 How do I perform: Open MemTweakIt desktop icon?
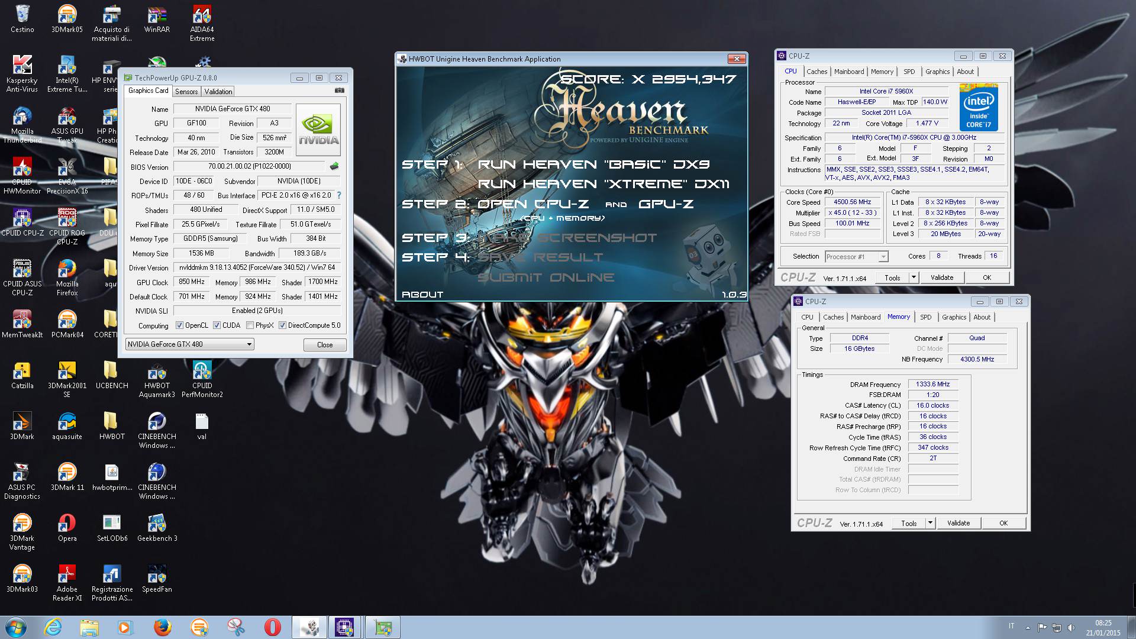click(22, 324)
